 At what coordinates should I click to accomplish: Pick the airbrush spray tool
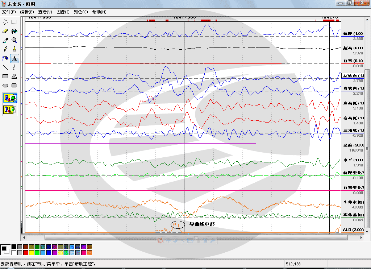pos(5,58)
